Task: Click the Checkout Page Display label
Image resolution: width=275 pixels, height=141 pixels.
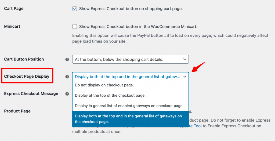Action: coord(27,77)
